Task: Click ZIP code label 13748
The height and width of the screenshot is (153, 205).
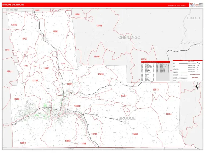Action: pos(83,143)
